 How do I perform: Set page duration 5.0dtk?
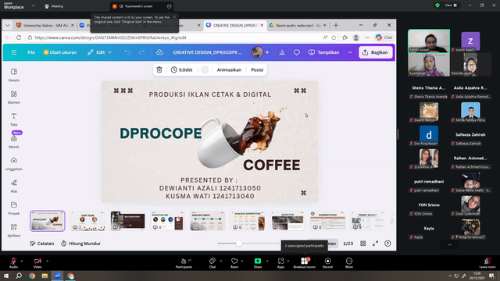tap(182, 69)
